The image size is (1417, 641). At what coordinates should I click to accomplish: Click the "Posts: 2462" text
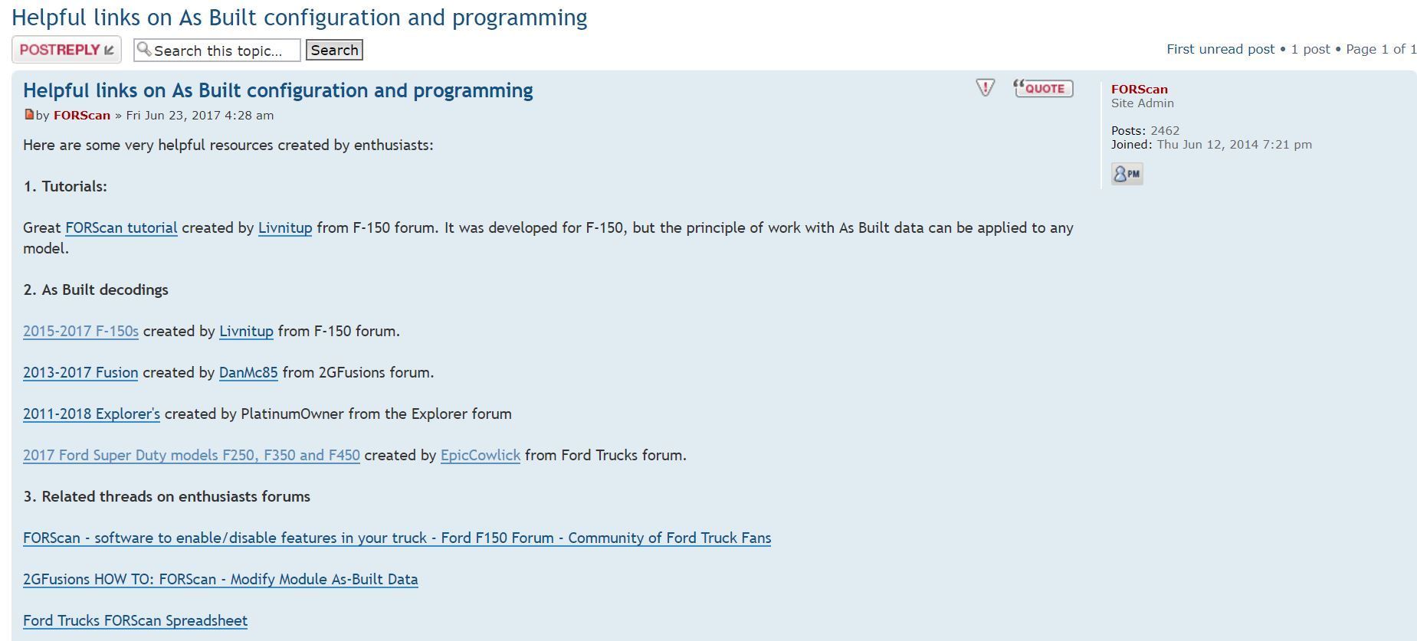pos(1145,131)
